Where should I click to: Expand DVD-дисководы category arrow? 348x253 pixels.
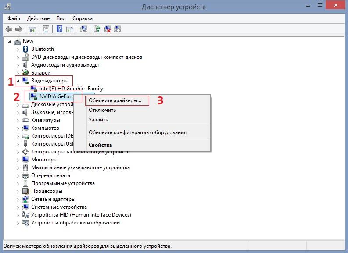(18, 57)
